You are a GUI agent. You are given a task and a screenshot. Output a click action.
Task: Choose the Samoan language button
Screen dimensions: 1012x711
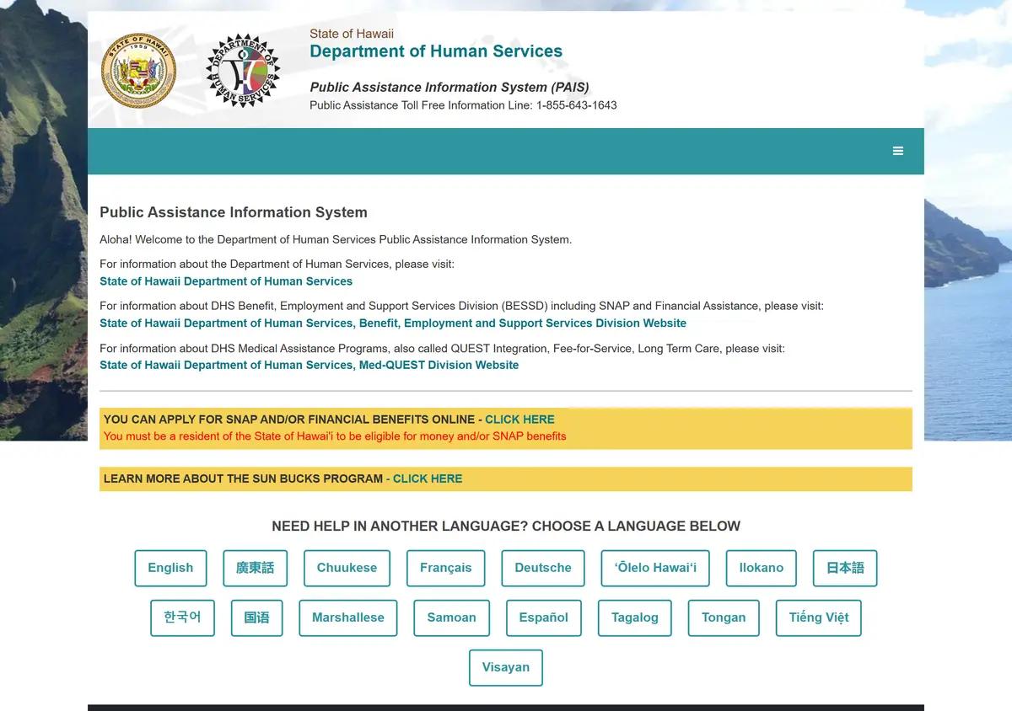point(451,617)
